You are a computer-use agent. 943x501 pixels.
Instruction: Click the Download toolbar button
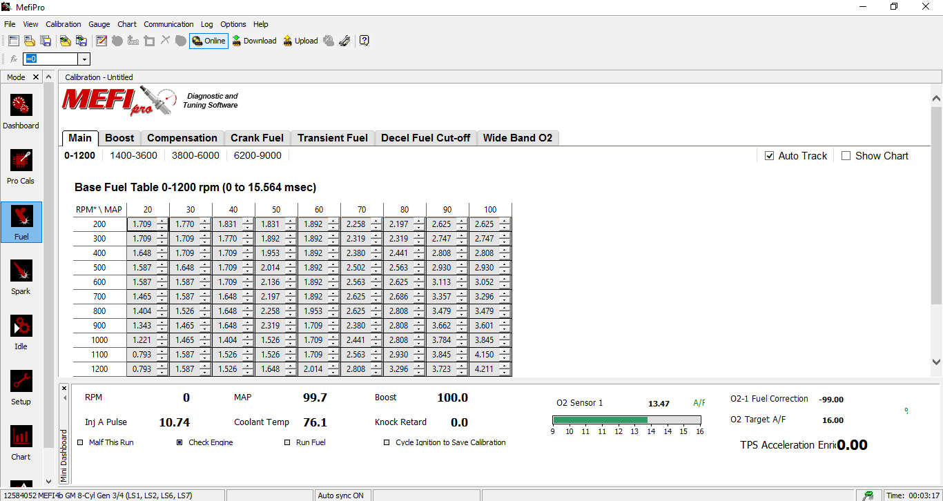pos(253,41)
